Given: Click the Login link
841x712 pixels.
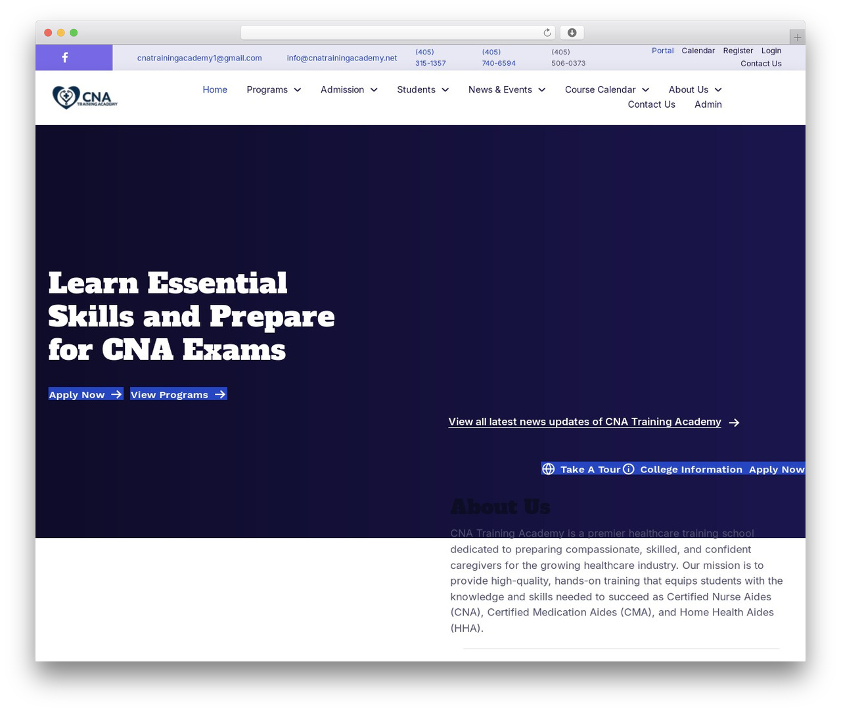Looking at the screenshot, I should tap(771, 51).
